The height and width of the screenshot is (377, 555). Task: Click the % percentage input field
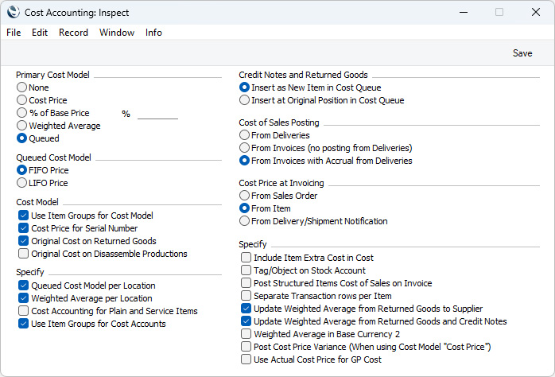157,114
